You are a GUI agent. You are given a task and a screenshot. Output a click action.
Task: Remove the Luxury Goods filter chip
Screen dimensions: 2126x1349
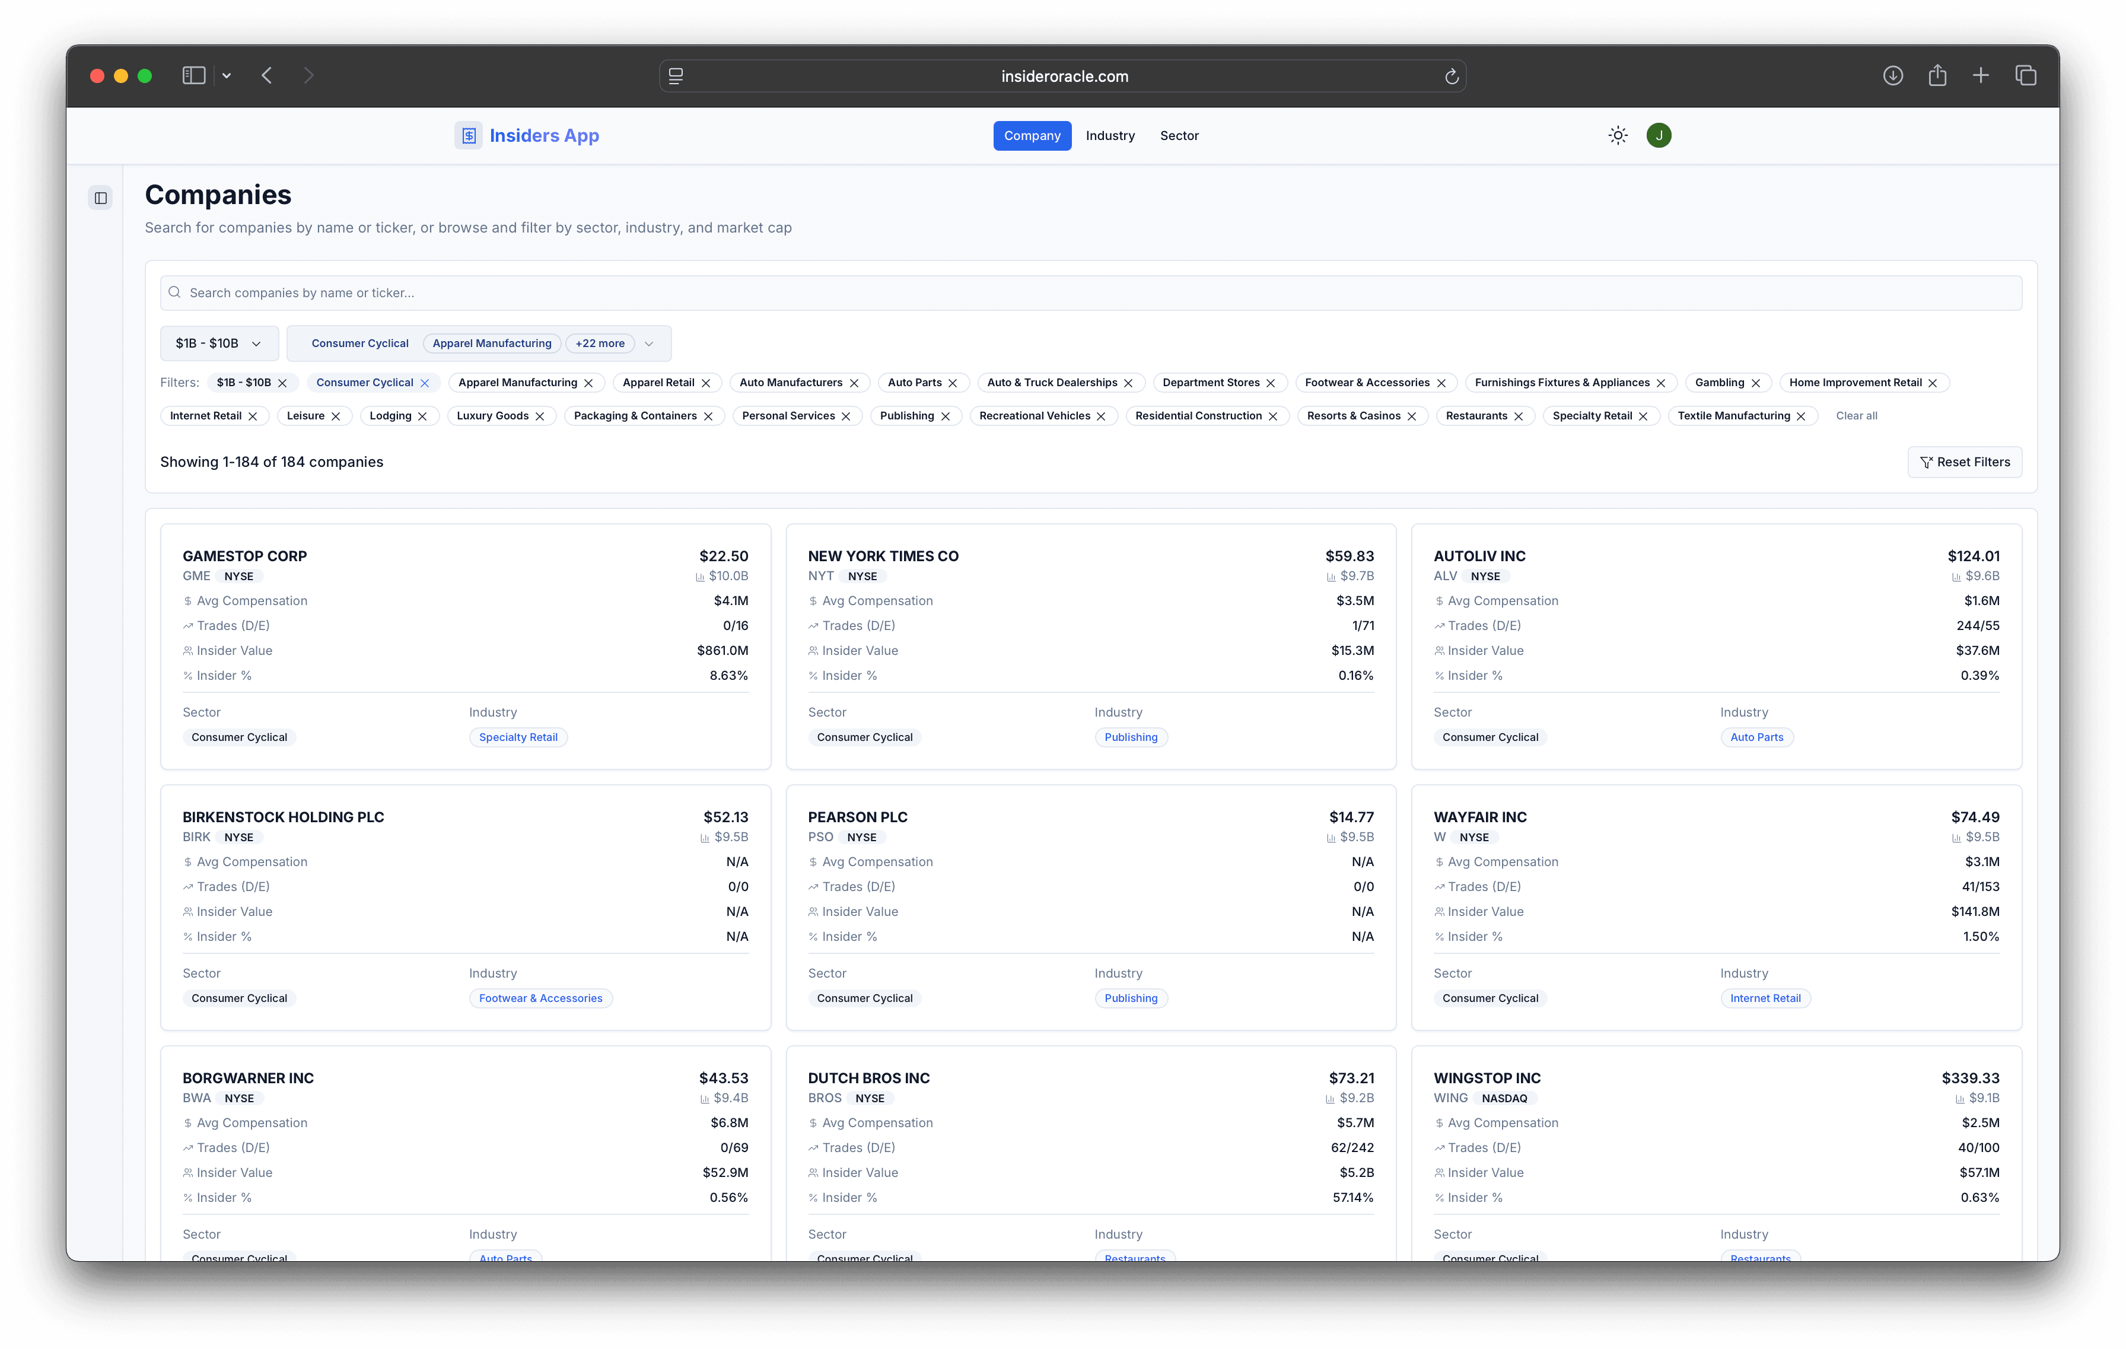539,416
